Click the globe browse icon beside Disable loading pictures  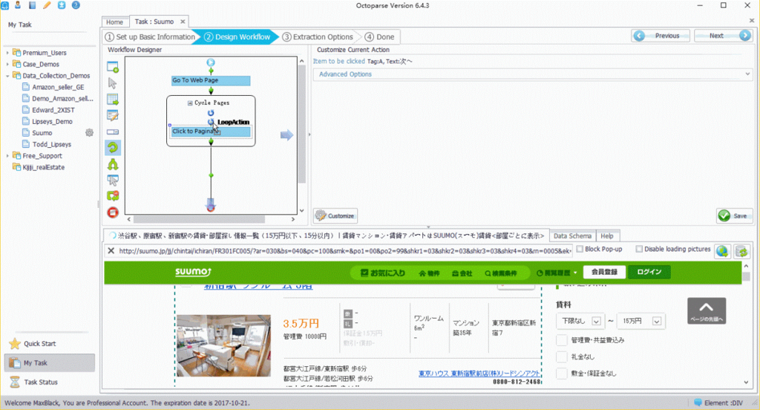coord(722,251)
